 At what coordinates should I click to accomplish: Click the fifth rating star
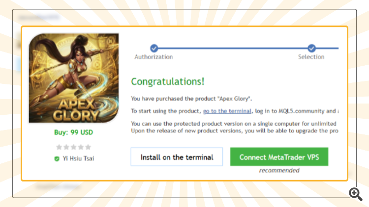pos(88,147)
